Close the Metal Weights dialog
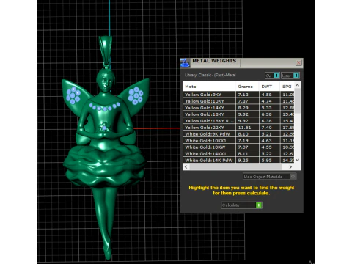The image size is (352, 264). pos(298,63)
